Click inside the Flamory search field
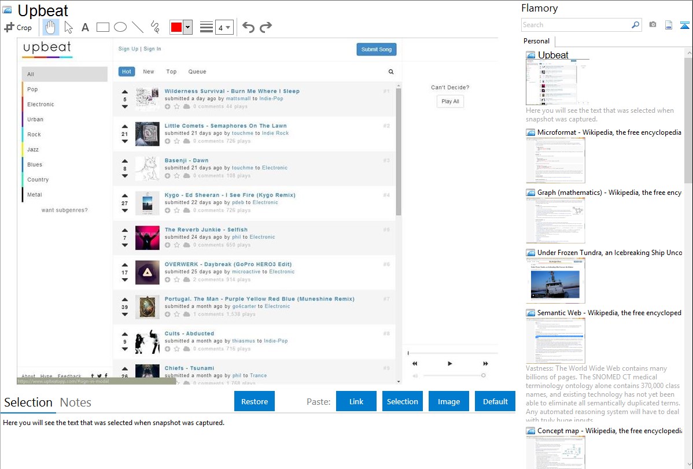Image resolution: width=693 pixels, height=469 pixels. (x=576, y=25)
